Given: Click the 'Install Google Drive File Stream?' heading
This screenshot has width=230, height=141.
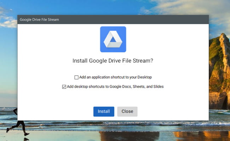Looking at the screenshot, I should pos(113,61).
